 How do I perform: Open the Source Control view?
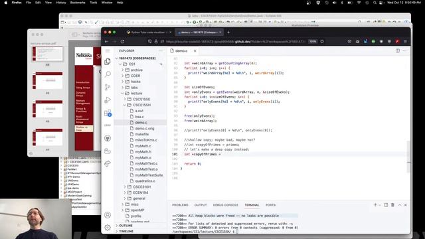pos(108,87)
